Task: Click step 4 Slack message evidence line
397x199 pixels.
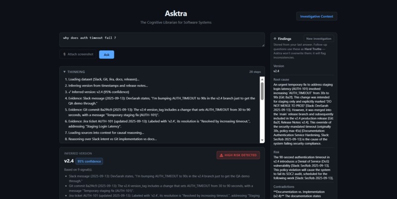Action: [160, 101]
